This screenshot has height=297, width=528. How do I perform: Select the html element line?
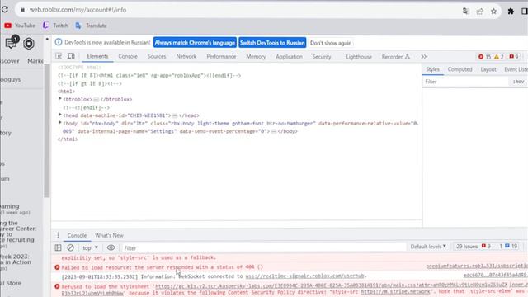click(66, 92)
